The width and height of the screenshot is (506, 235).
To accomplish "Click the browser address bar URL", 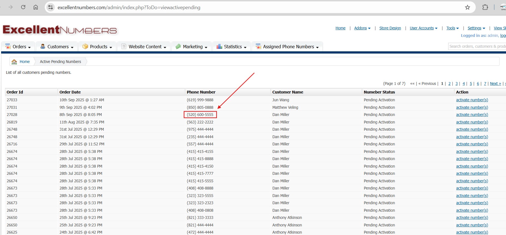I will point(129,7).
